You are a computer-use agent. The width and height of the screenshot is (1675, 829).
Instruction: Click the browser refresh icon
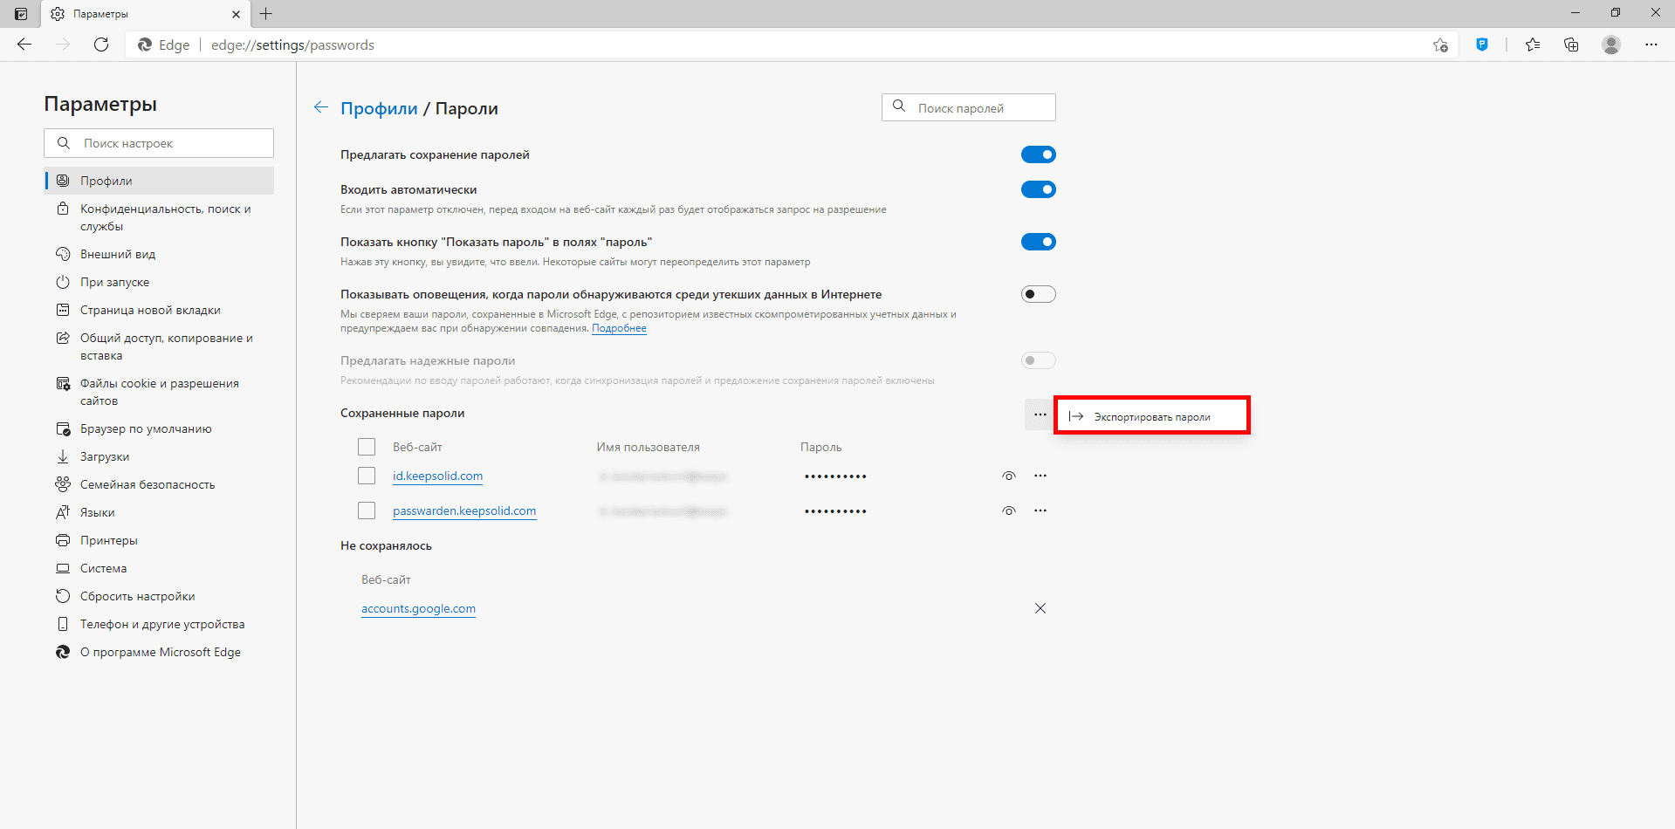click(x=101, y=45)
